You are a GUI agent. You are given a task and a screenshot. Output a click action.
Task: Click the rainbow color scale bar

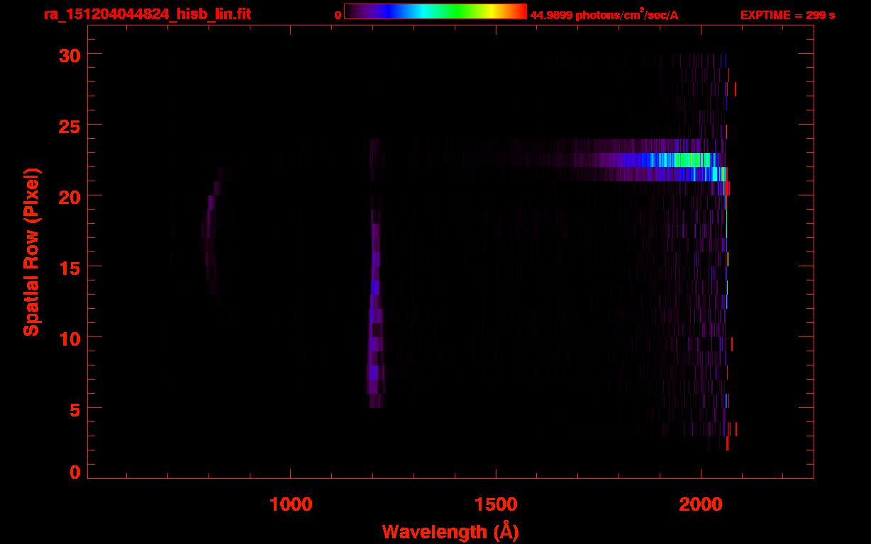435,12
